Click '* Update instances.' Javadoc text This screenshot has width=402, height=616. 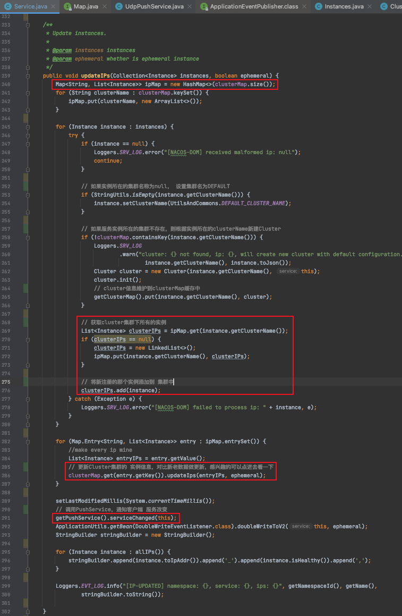click(76, 33)
